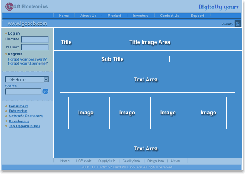This screenshot has height=174, width=246.
Task: Open the LGE Home dropdown arrow
Action: [46, 79]
